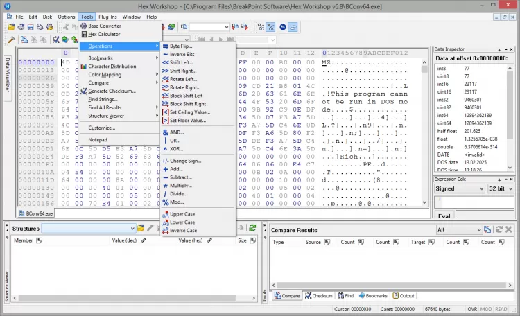Select the XOR operation
Viewport: 520px width, 316px height.
pos(176,148)
